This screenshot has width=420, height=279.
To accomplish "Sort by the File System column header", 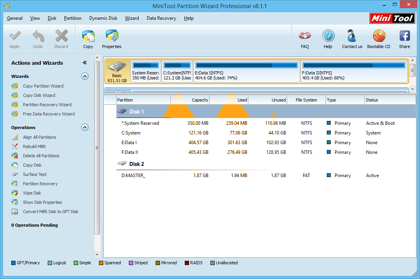I will tap(306, 100).
